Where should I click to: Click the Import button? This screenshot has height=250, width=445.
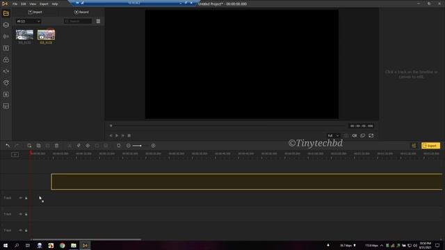[35, 12]
